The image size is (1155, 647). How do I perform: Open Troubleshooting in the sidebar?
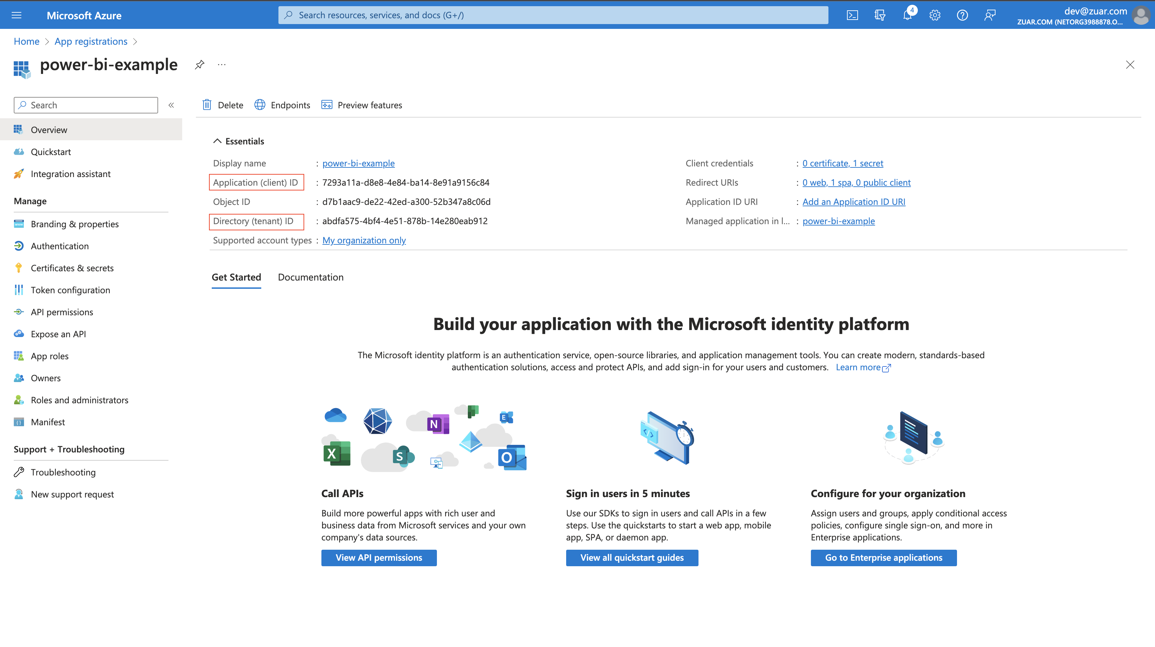(91, 472)
